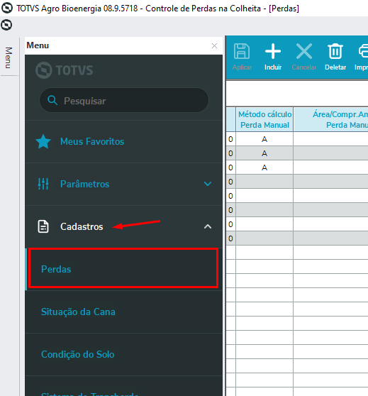Select the first row's A cell
Image resolution: width=368 pixels, height=396 pixels.
(x=264, y=139)
